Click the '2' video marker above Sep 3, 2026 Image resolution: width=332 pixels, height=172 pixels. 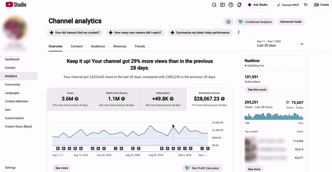pos(185,149)
